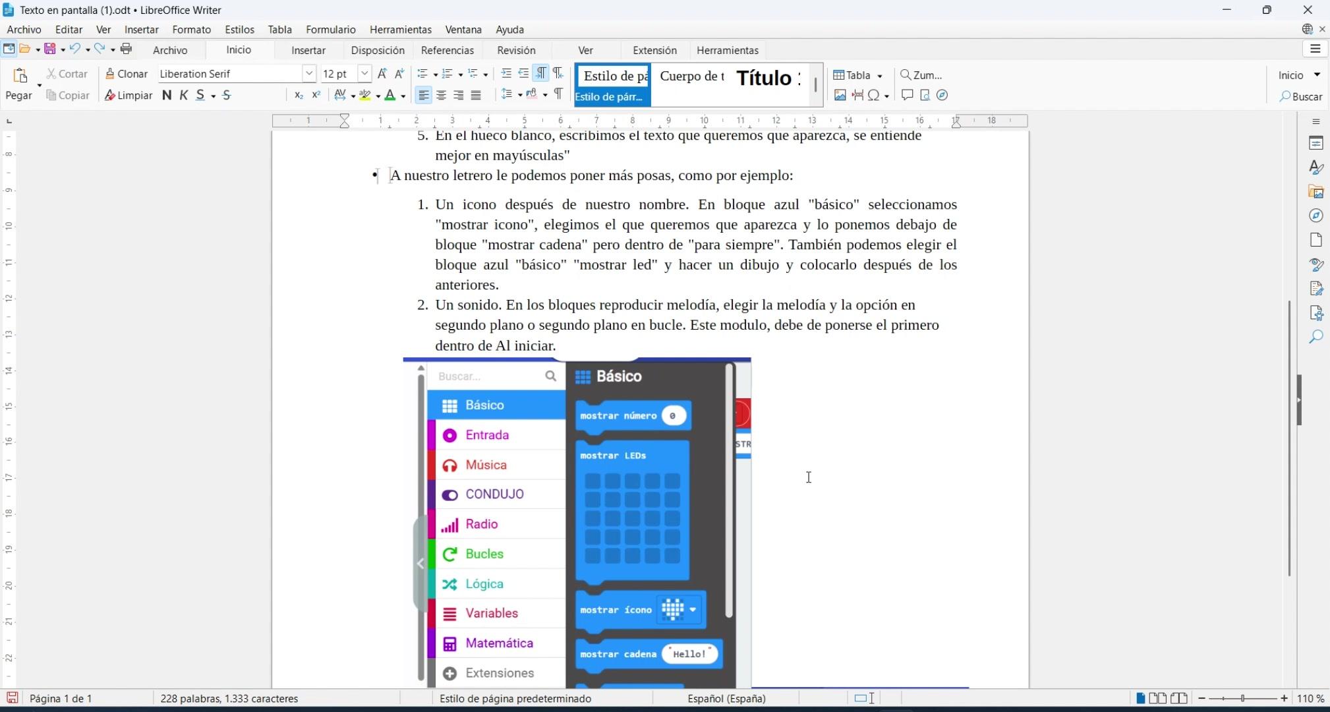Expand the font size dropdown
Viewport: 1330px width, 712px height.
[364, 74]
